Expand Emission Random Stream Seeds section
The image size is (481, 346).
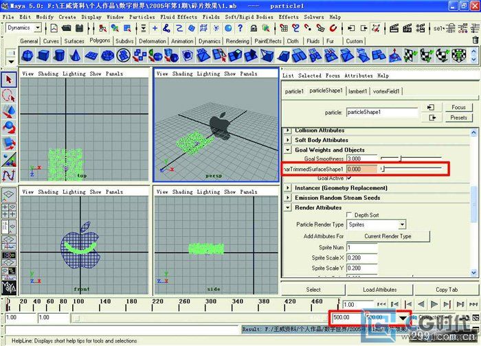pyautogui.click(x=288, y=198)
